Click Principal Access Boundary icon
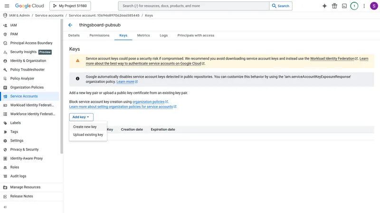This screenshot has width=380, height=213. 5,43
